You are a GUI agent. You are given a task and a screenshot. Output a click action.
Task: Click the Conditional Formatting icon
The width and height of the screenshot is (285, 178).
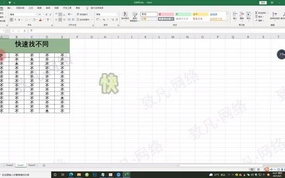click(x=125, y=16)
